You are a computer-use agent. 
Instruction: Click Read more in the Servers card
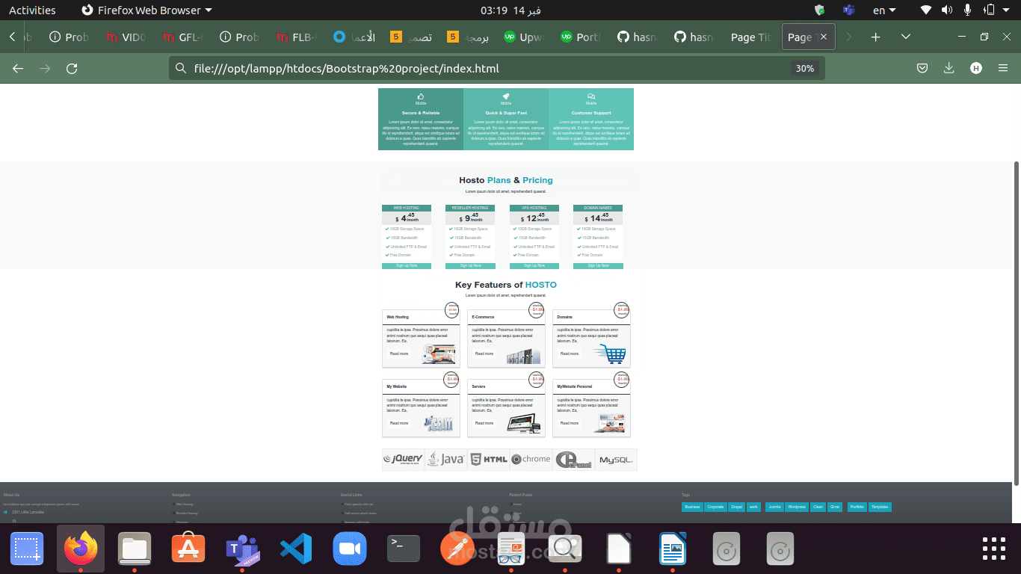click(x=484, y=423)
